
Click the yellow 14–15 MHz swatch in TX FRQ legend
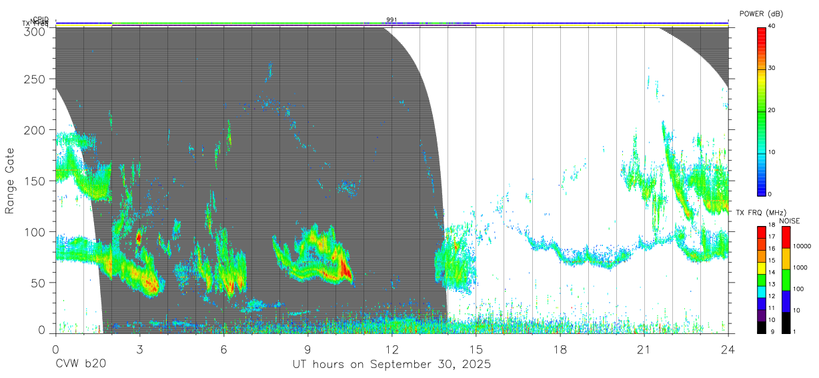point(762,268)
